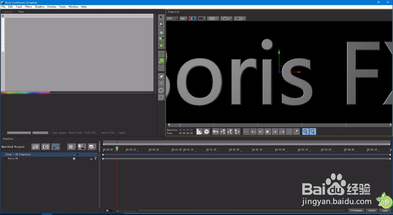
Task: Expand the Boris FX track
Action: pyautogui.click(x=6, y=158)
